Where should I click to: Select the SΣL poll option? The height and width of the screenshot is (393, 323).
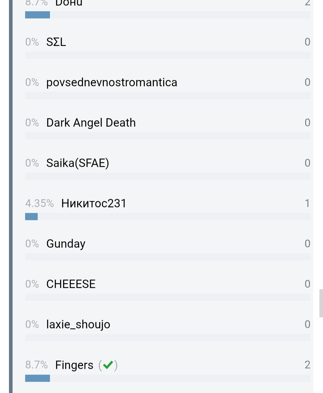pyautogui.click(x=56, y=42)
